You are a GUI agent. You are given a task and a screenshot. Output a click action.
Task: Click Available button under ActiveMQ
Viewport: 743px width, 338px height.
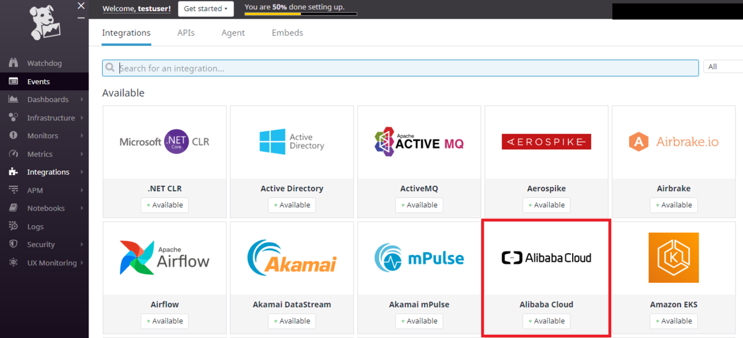click(419, 205)
